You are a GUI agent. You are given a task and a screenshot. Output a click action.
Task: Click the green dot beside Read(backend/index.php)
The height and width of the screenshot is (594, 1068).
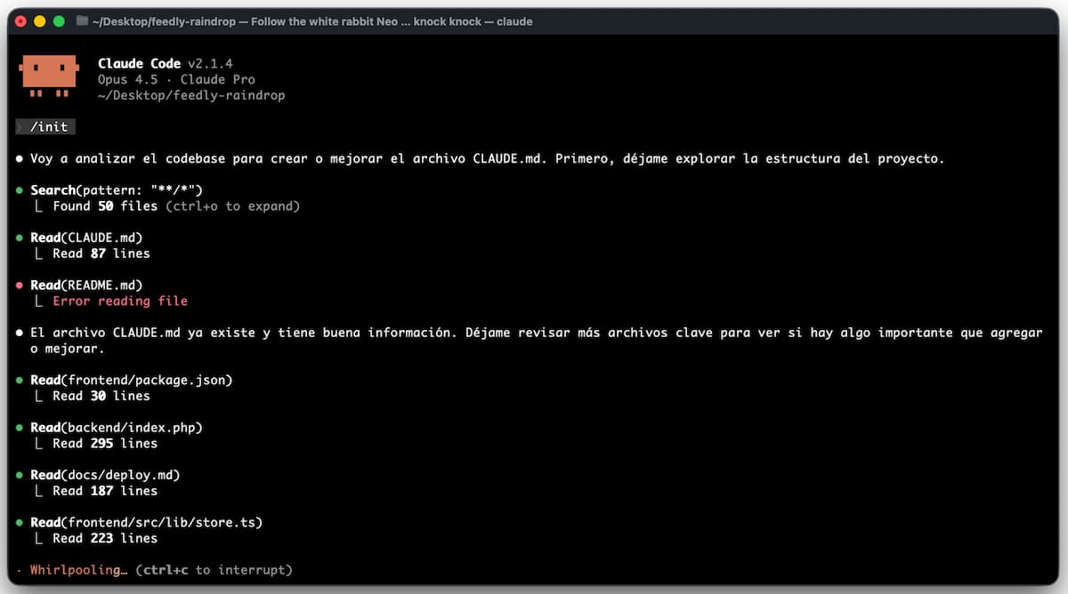[x=20, y=427]
